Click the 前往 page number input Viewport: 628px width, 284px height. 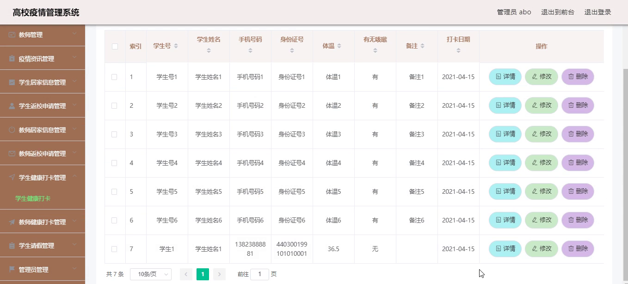pos(259,274)
